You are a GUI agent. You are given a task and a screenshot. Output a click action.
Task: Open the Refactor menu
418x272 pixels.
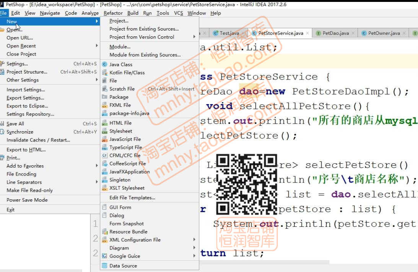(113, 13)
